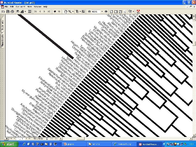The image size is (196, 147).
Task: Open the File menu
Action: (x=6, y=7)
